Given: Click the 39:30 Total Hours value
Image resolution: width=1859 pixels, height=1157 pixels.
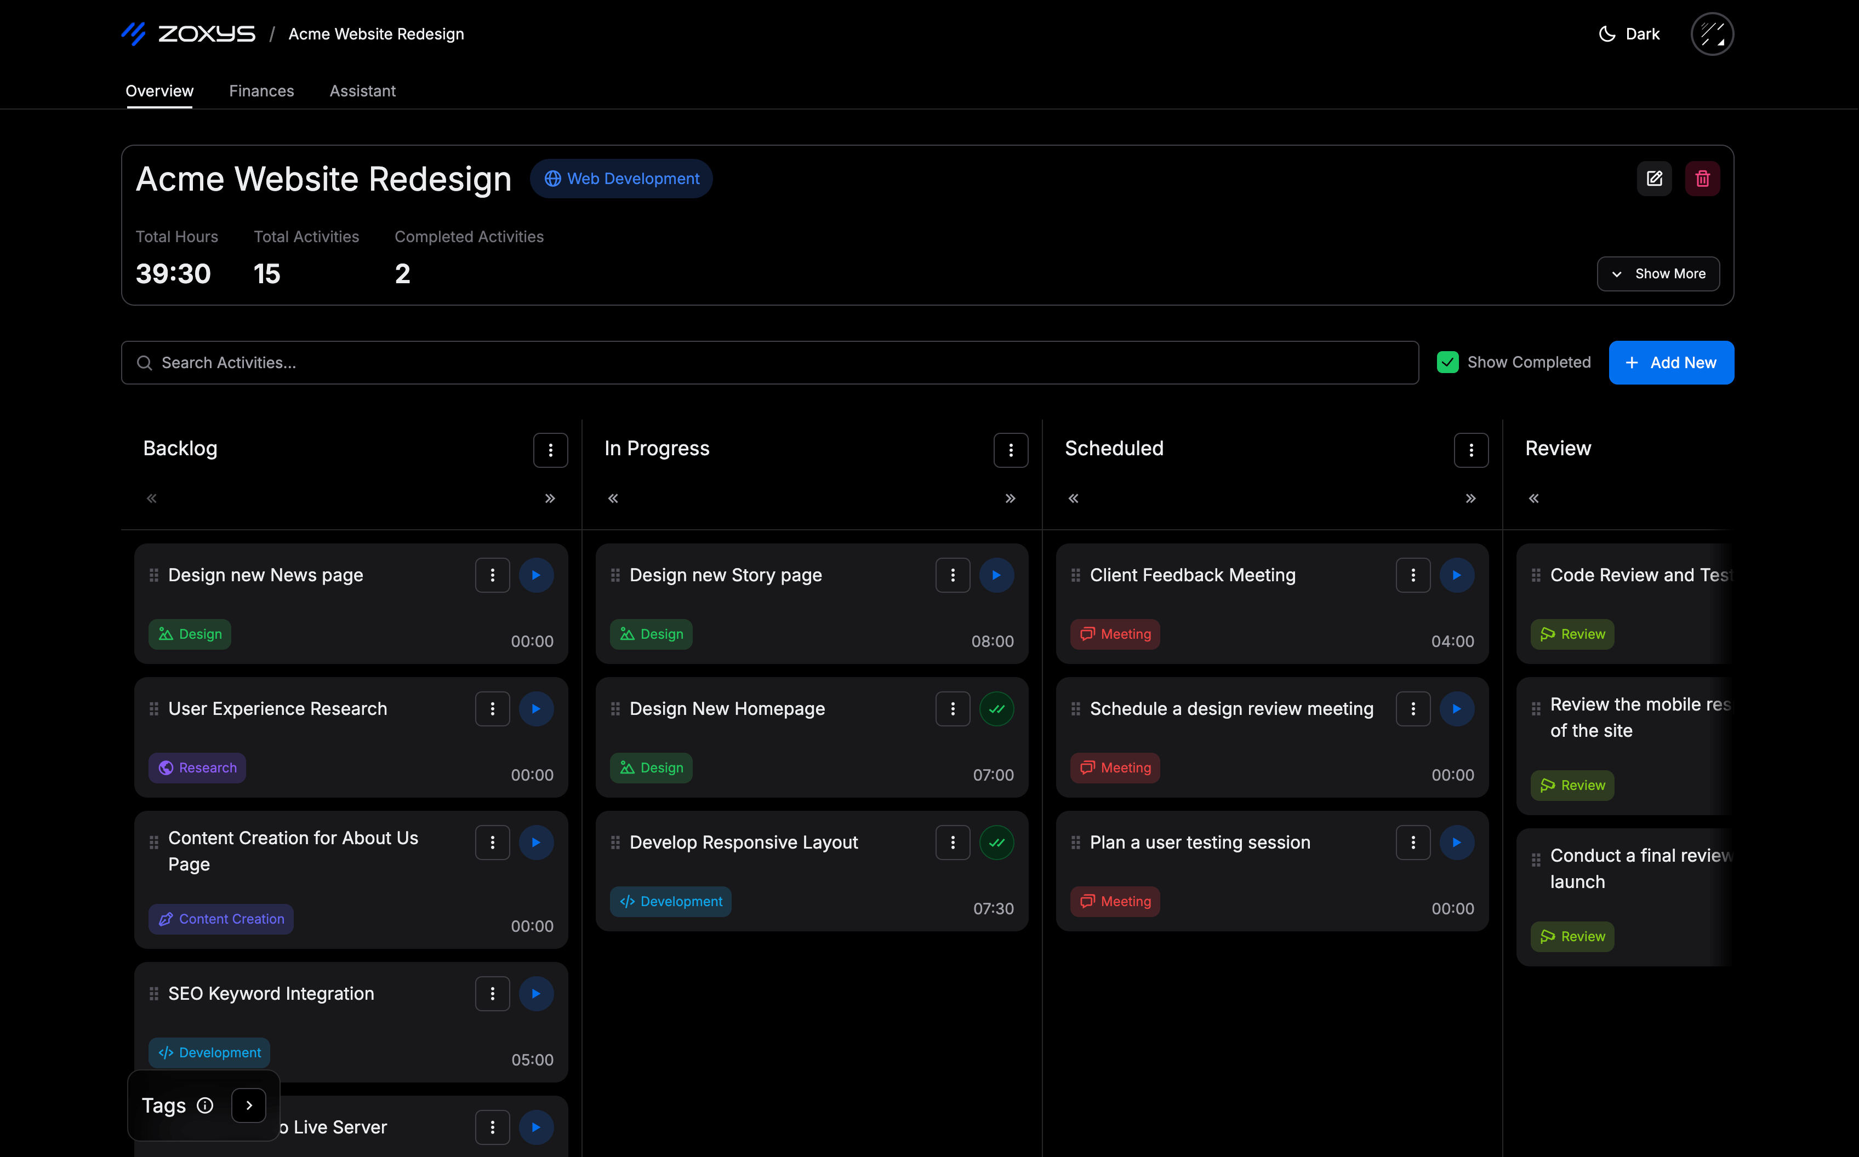Looking at the screenshot, I should [173, 273].
